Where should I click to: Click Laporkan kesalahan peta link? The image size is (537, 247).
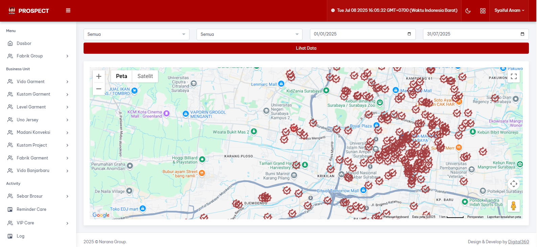click(x=504, y=217)
